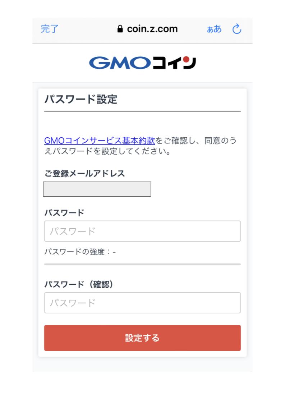
Task: Select the coin.z.com address text
Action: click(x=152, y=29)
